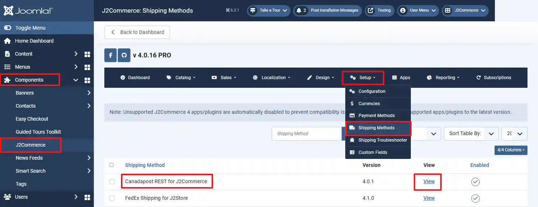Open the Tags component
The image size is (538, 207).
pyautogui.click(x=21, y=184)
